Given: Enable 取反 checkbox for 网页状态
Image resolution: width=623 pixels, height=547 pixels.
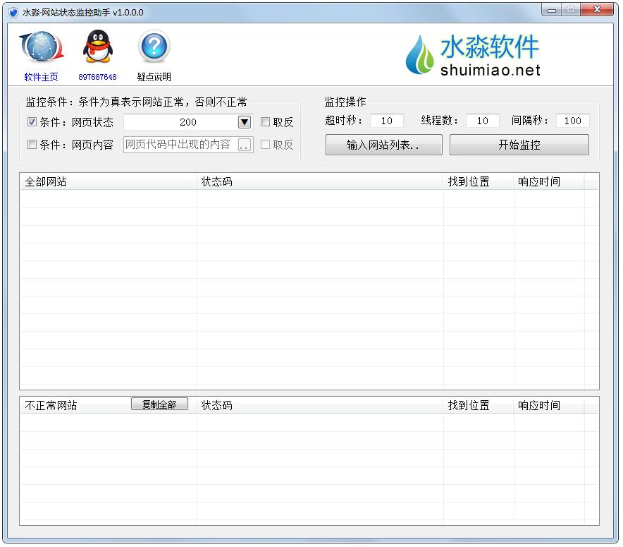Looking at the screenshot, I should (265, 121).
